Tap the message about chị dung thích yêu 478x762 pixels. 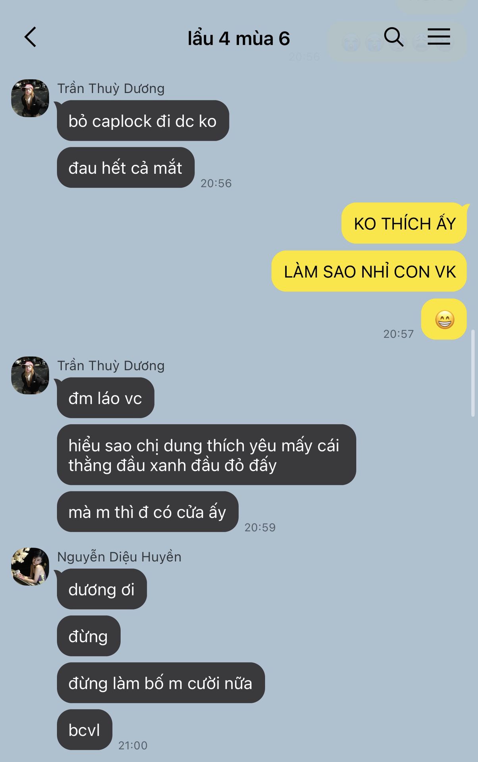(206, 455)
